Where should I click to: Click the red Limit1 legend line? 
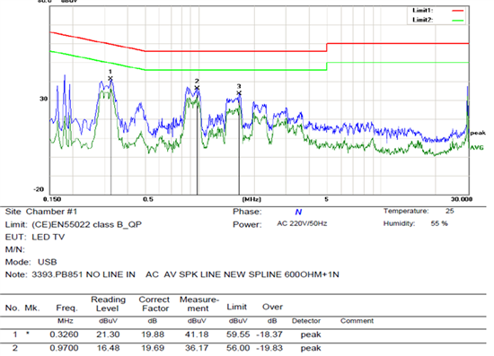pos(457,11)
